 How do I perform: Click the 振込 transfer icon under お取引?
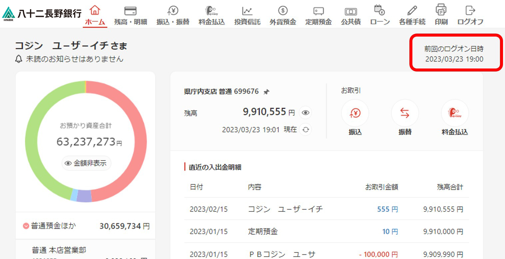click(x=355, y=113)
